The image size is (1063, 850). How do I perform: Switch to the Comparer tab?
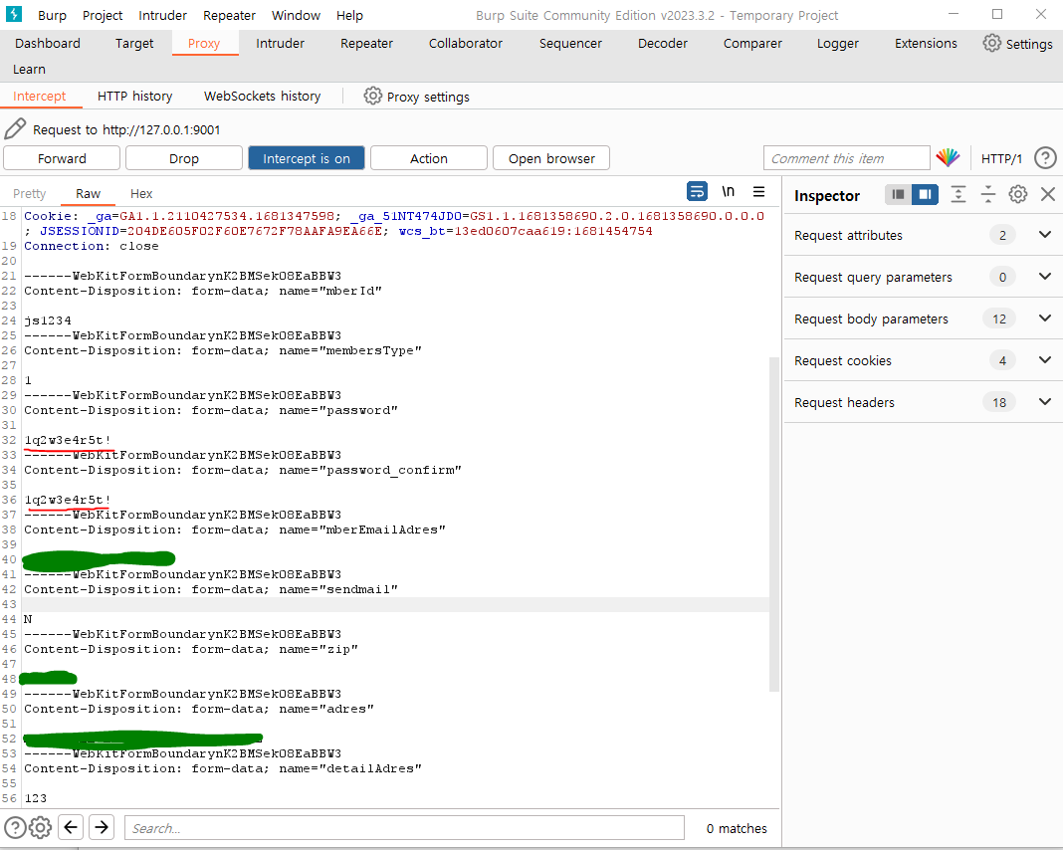752,44
